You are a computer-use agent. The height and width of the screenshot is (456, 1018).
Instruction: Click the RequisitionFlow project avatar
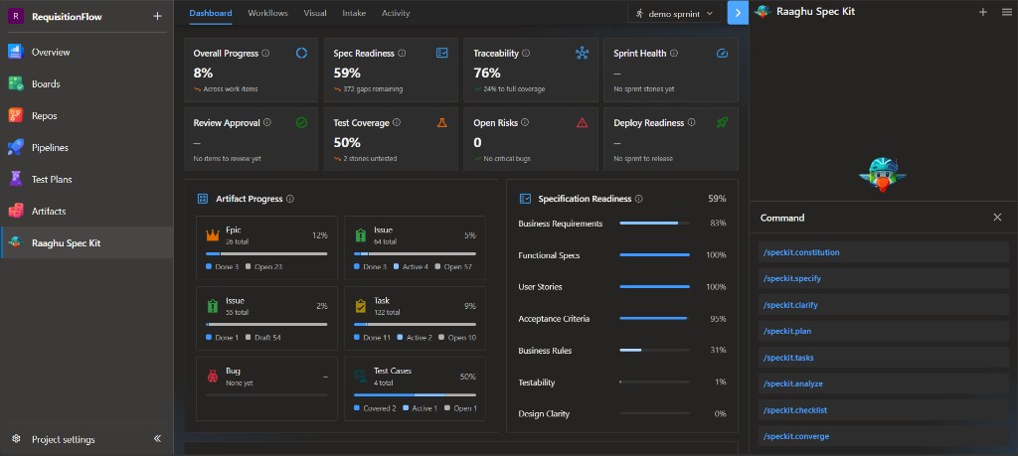[16, 16]
